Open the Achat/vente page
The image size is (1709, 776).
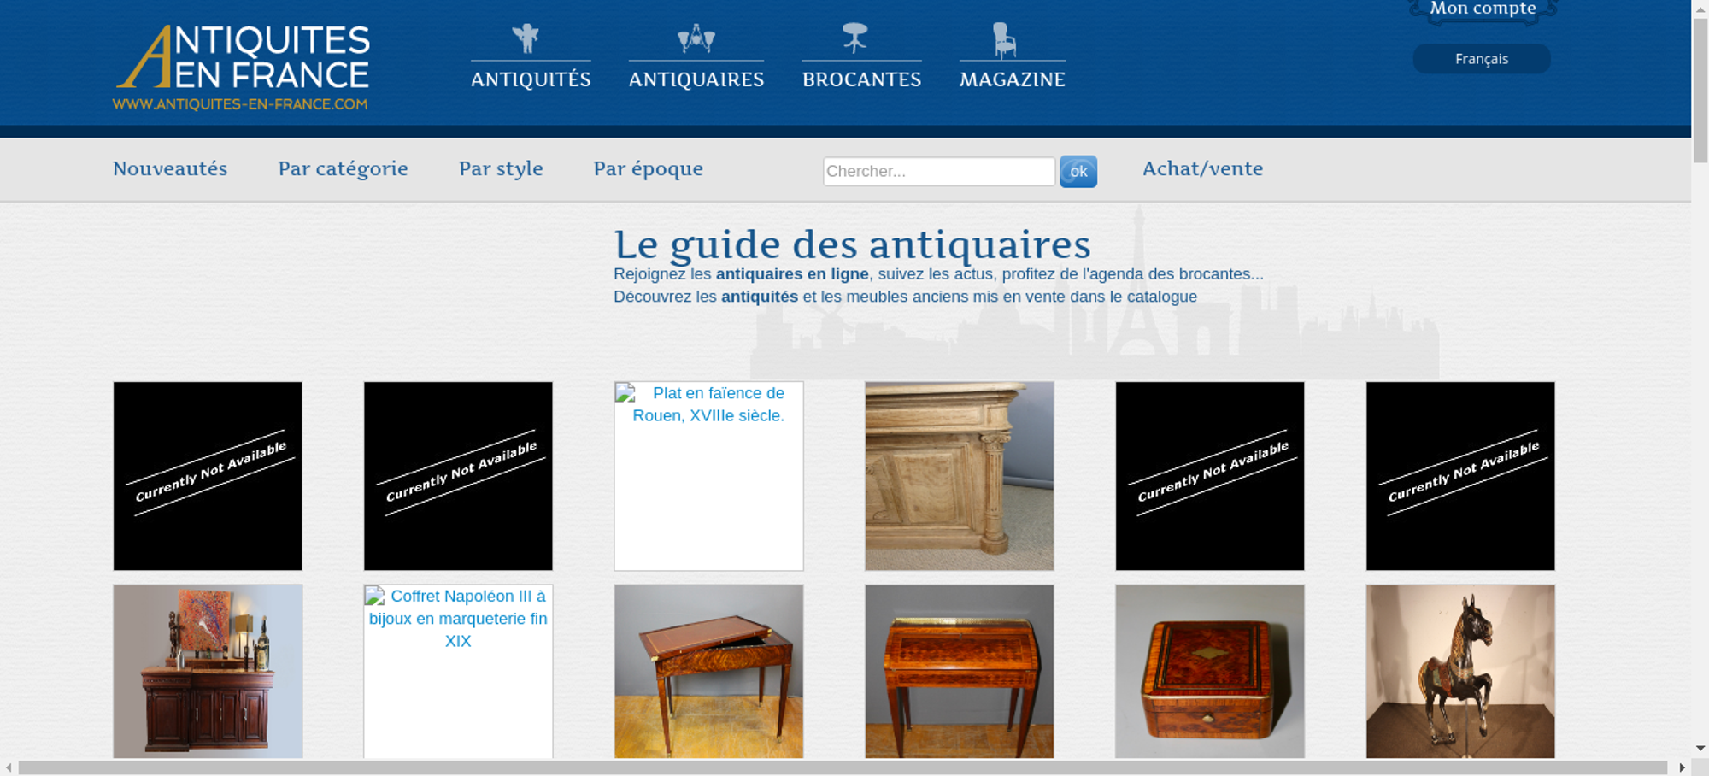[1202, 169]
